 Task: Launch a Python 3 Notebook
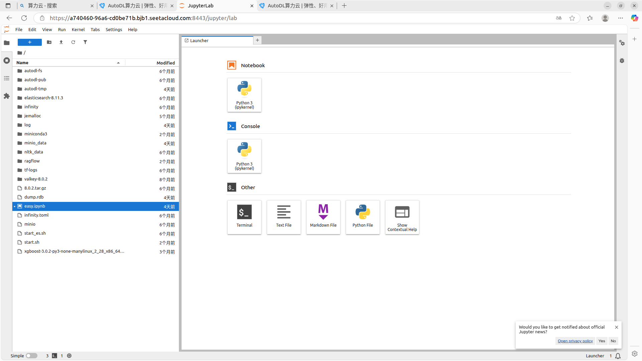tap(244, 95)
